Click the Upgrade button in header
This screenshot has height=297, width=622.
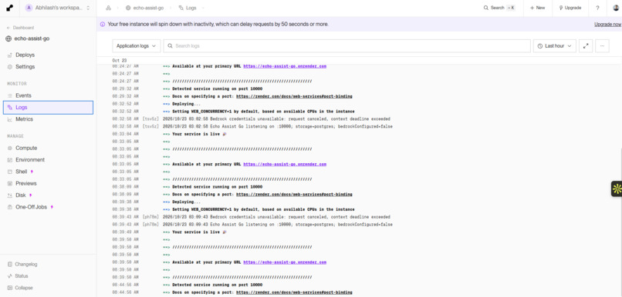[570, 8]
